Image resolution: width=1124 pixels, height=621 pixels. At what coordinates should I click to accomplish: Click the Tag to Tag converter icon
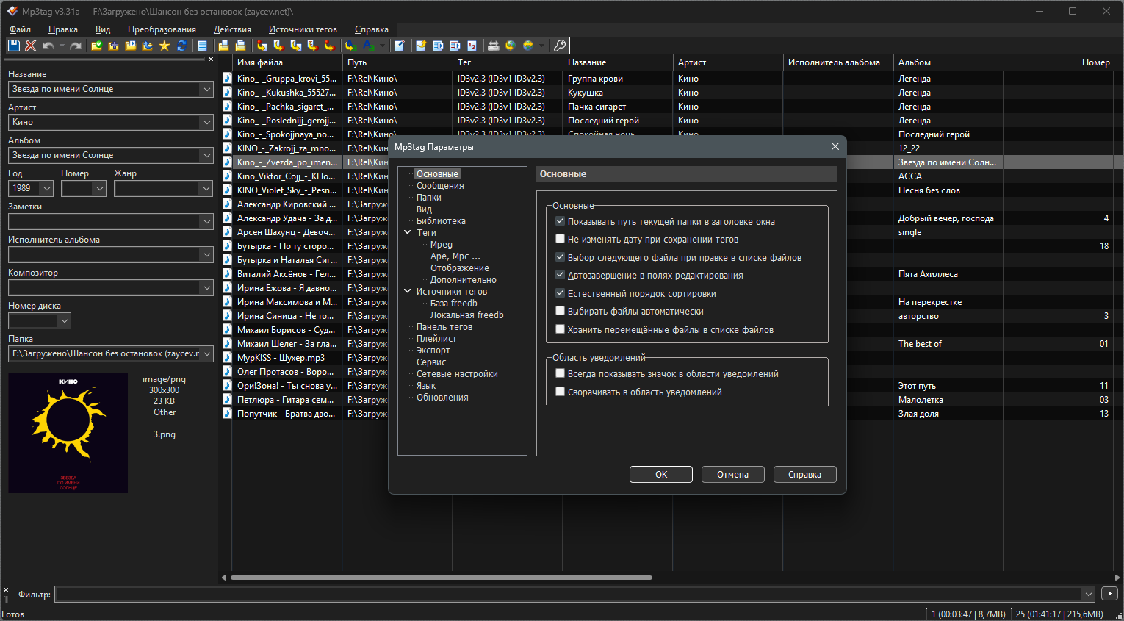(x=330, y=46)
